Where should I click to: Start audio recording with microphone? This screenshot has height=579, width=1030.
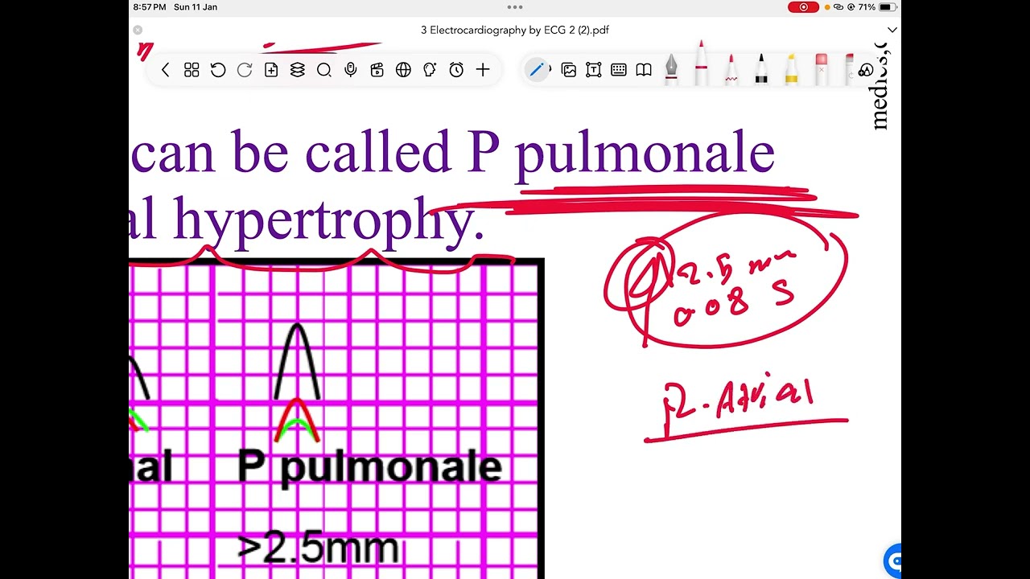pos(351,70)
